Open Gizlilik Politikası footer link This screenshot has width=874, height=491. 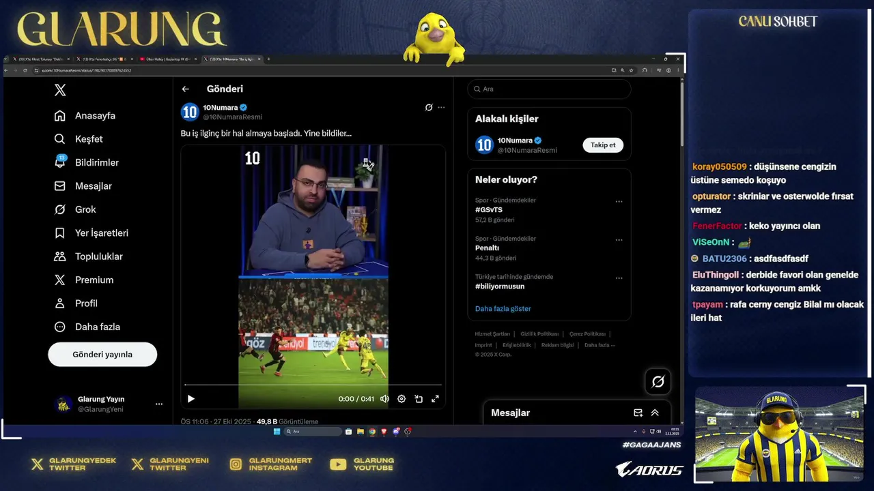tap(539, 334)
